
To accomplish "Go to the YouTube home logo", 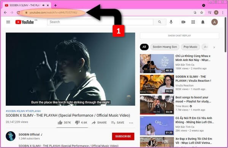I will [x=25, y=22].
